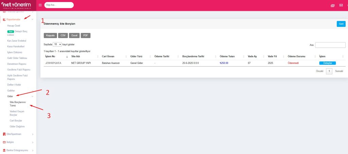Export table using the Excel button

click(x=74, y=35)
